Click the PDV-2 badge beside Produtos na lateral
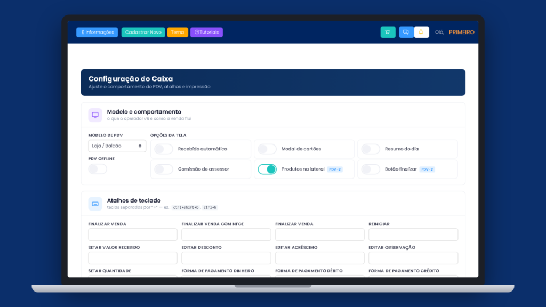 click(x=335, y=169)
